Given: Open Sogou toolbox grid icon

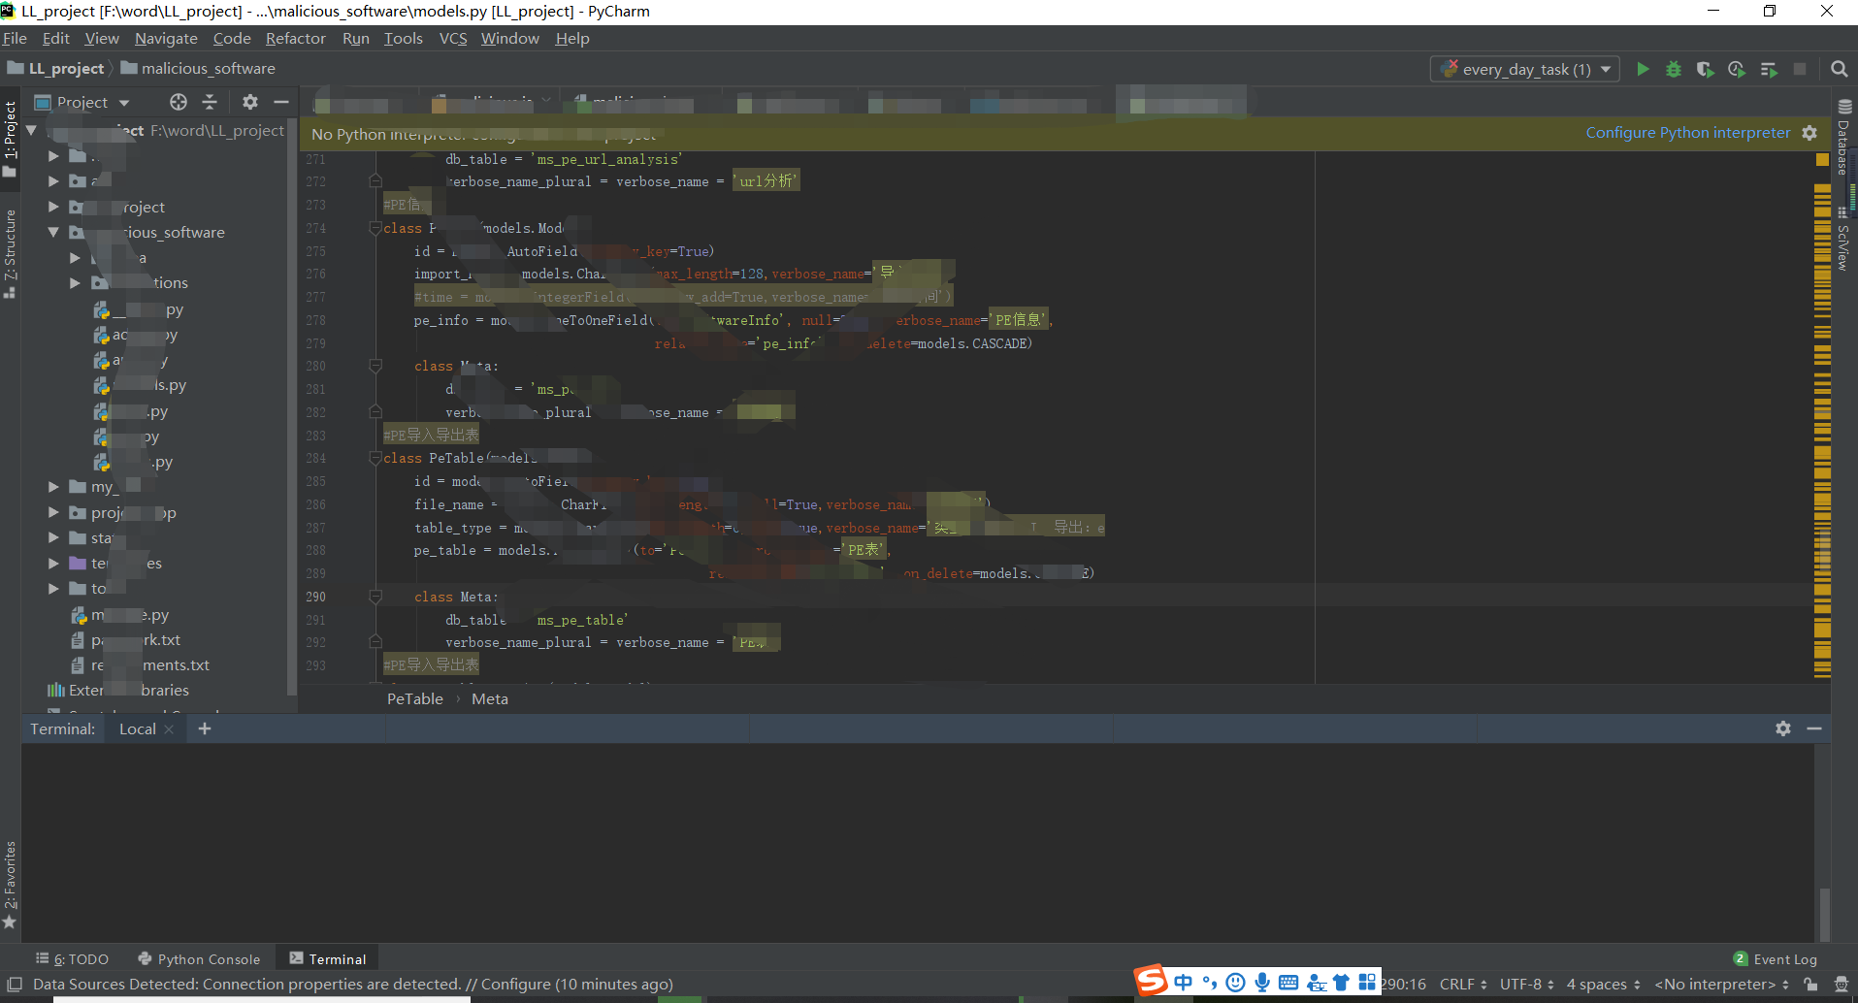Looking at the screenshot, I should pyautogui.click(x=1367, y=983).
